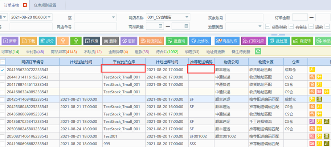The image size is (331, 152).
Task: Toggle the 退款 checkbox
Action: (x=311, y=26)
